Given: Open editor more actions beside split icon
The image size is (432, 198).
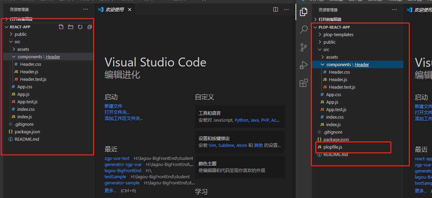Looking at the screenshot, I should (287, 10).
